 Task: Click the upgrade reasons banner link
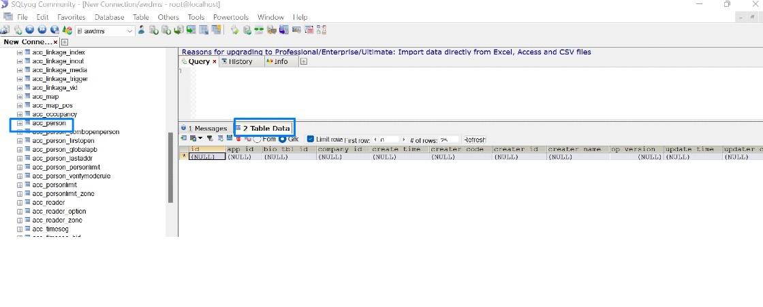tap(386, 52)
